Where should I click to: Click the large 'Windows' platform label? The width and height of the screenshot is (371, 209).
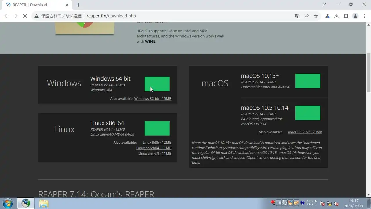(64, 83)
